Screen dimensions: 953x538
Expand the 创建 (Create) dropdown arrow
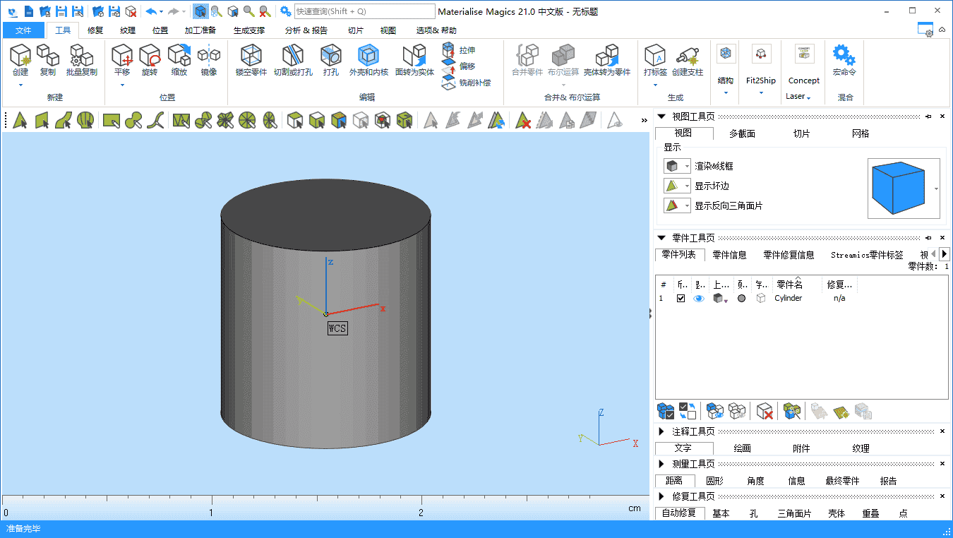tap(20, 85)
